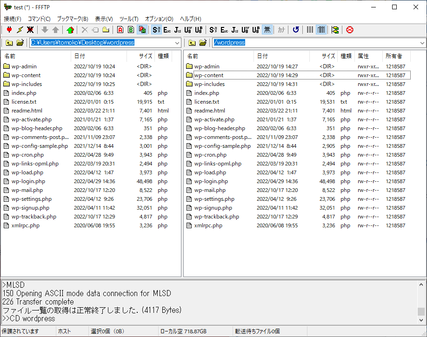Open the ブックマーク(B) menu
The height and width of the screenshot is (337, 427).
pos(73,19)
